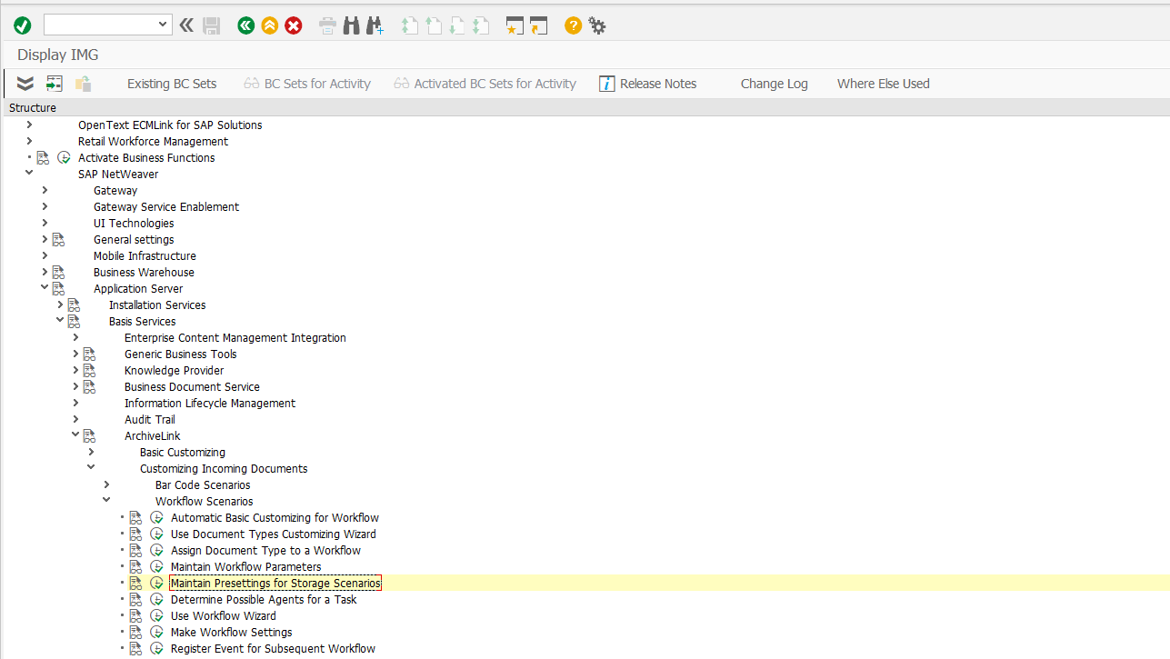Click the Expand All double-chevron icon

(x=25, y=84)
